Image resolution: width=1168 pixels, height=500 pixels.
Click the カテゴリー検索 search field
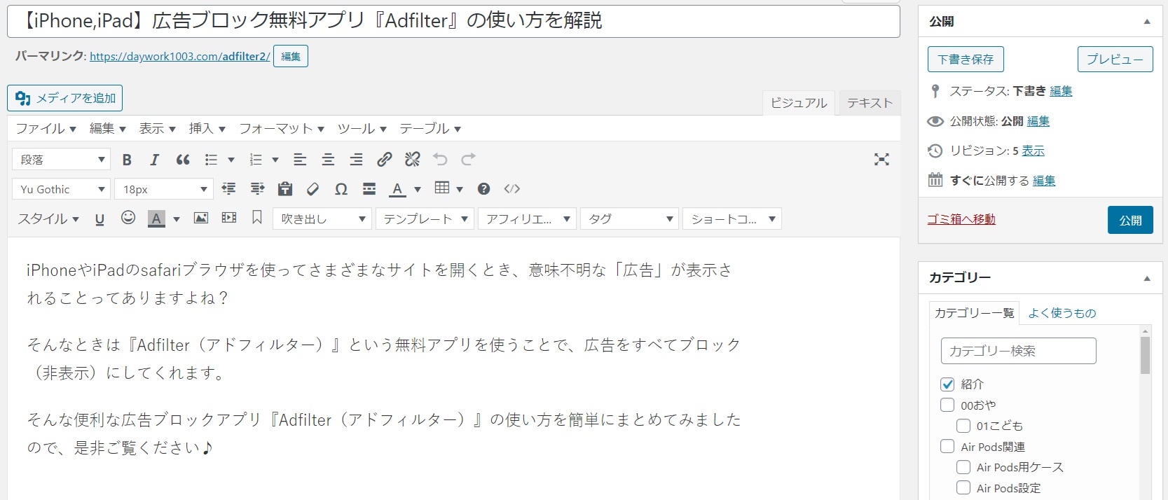click(1017, 351)
